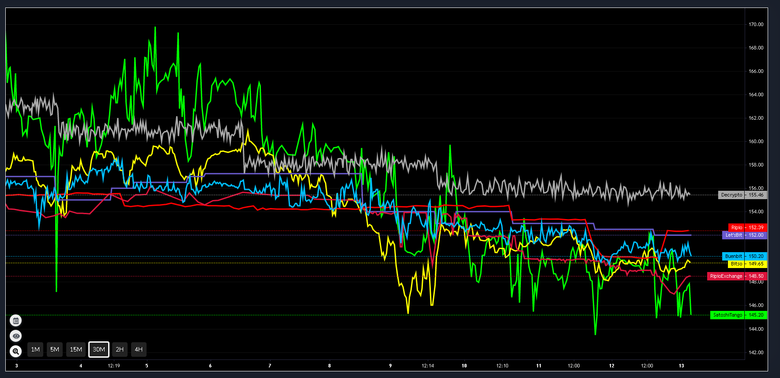Switch to the 5M interval
Screen dimensions: 780x378
coord(55,349)
